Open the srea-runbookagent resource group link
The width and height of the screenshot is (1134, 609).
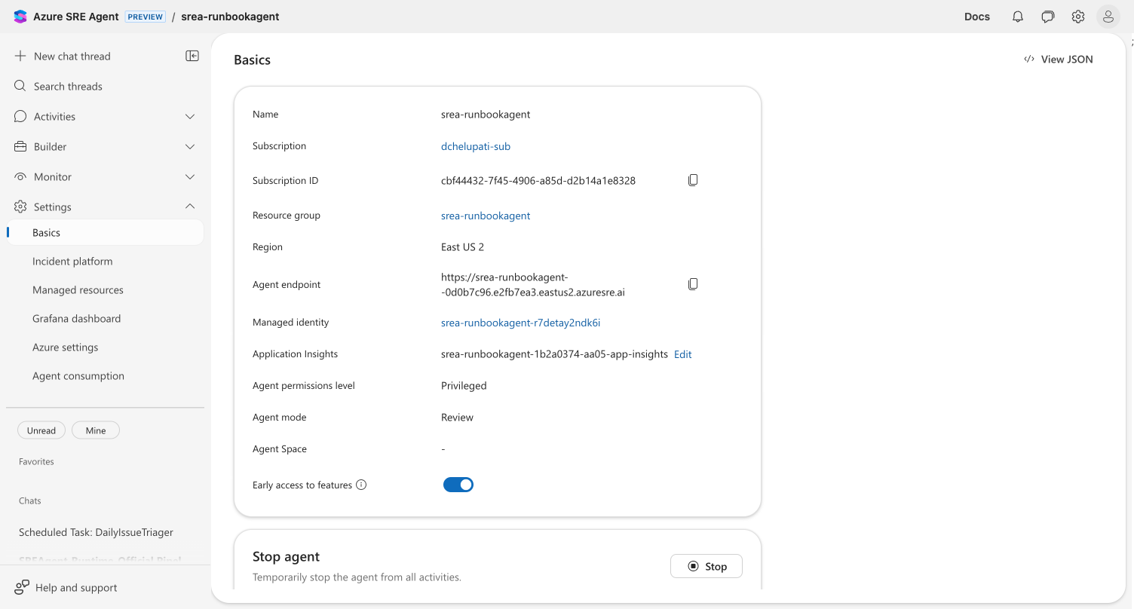pos(486,216)
